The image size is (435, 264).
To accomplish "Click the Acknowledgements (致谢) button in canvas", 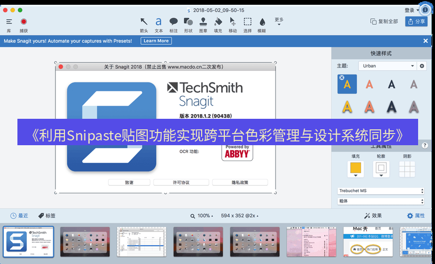I will point(129,182).
